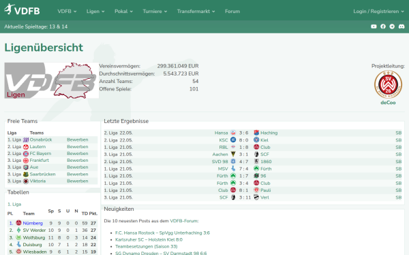This screenshot has height=255, width=409.
Task: Open the YouTube channel icon
Action: (374, 27)
